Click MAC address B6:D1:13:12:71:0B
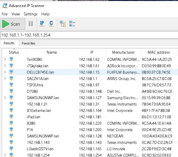Screen dimensions: 178x157 click(x=156, y=117)
